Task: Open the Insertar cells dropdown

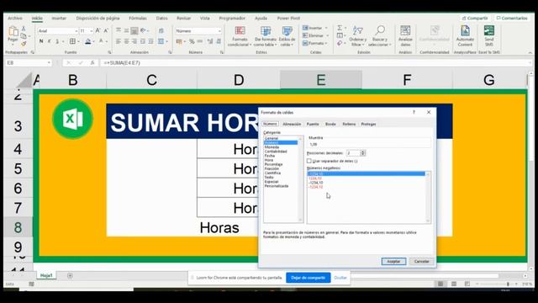Action: coord(326,28)
